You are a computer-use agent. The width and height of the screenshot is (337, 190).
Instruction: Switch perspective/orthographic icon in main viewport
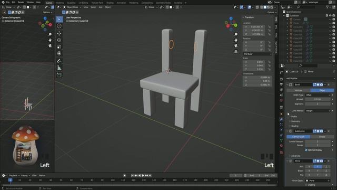[x=236, y=51]
